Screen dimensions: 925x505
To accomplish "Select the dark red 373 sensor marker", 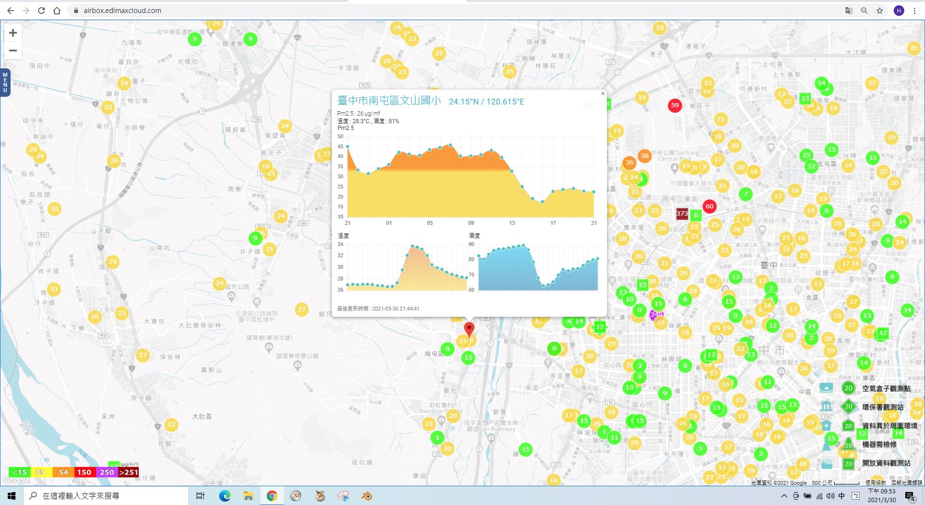I will pyautogui.click(x=682, y=214).
